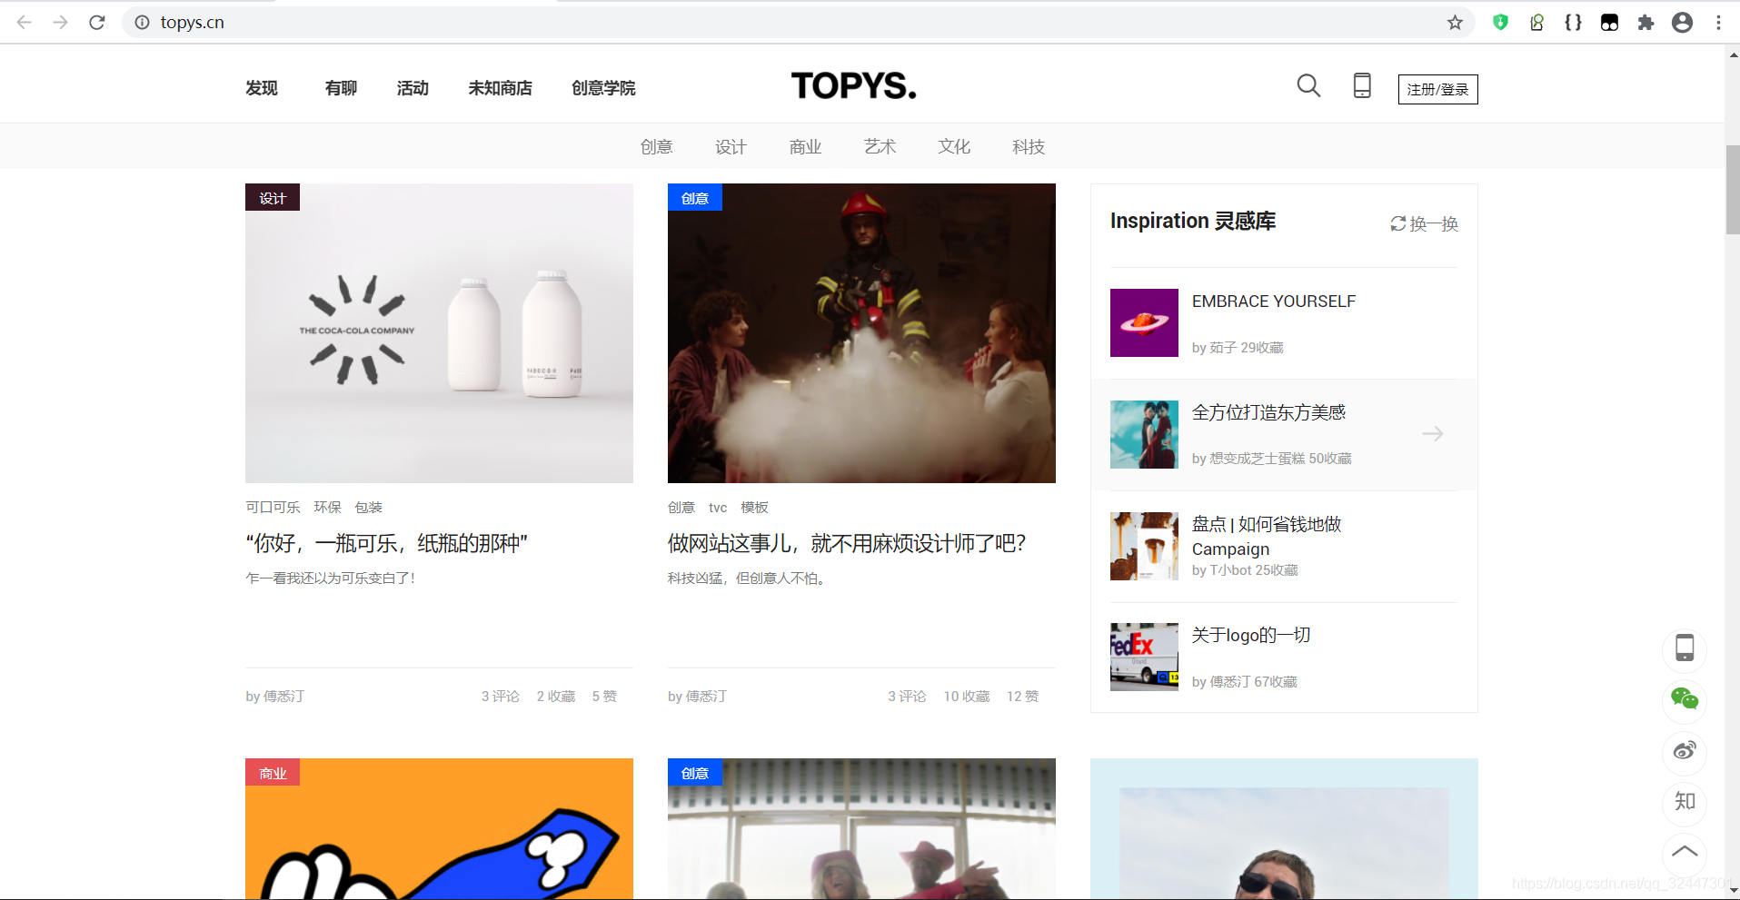Open the green shield extension
This screenshot has width=1740, height=900.
[x=1500, y=23]
